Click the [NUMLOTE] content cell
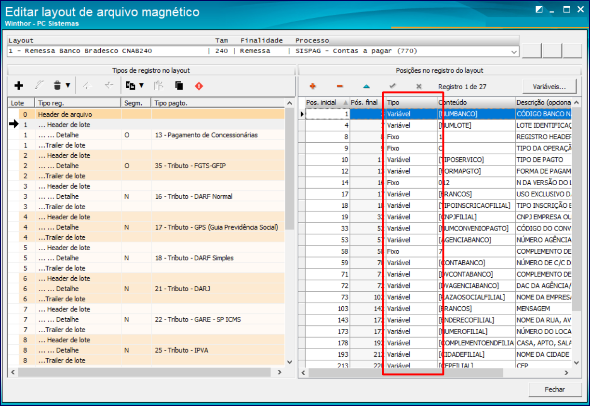The height and width of the screenshot is (406, 590). coord(476,125)
